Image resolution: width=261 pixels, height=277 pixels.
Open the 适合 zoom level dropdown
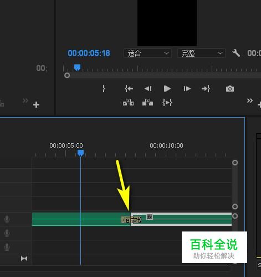(x=147, y=53)
